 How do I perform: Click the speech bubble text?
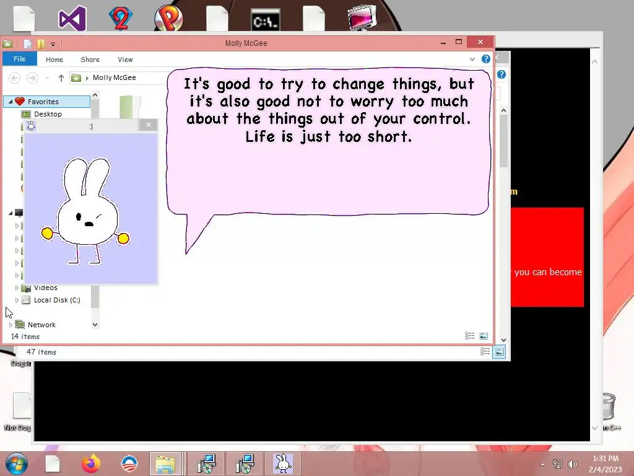click(329, 110)
